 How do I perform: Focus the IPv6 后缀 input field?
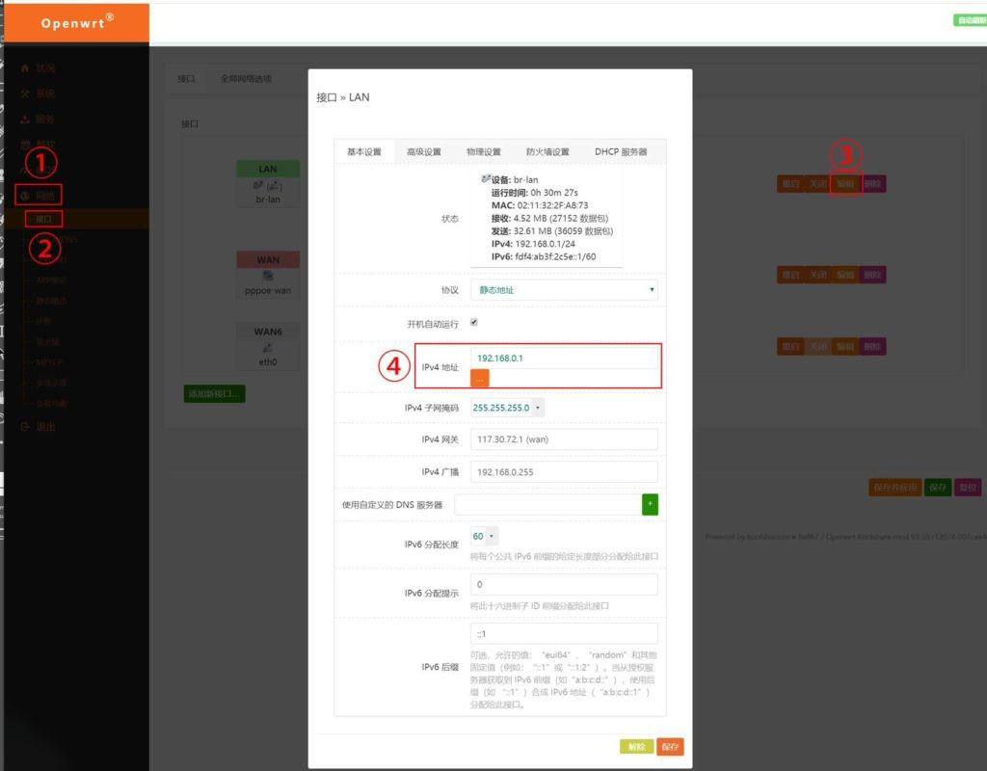pos(564,634)
